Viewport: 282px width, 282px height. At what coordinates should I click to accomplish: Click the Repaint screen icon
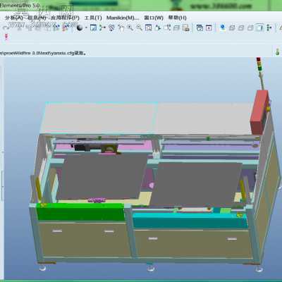tap(93, 28)
